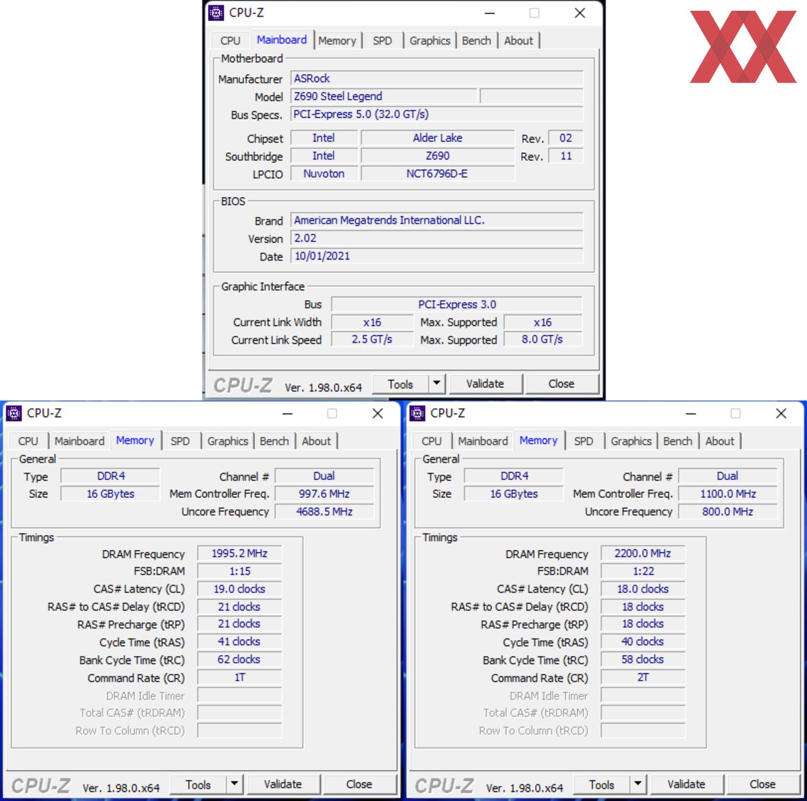807x801 pixels.
Task: Click Tools button in left Memory window
Action: pos(198,784)
